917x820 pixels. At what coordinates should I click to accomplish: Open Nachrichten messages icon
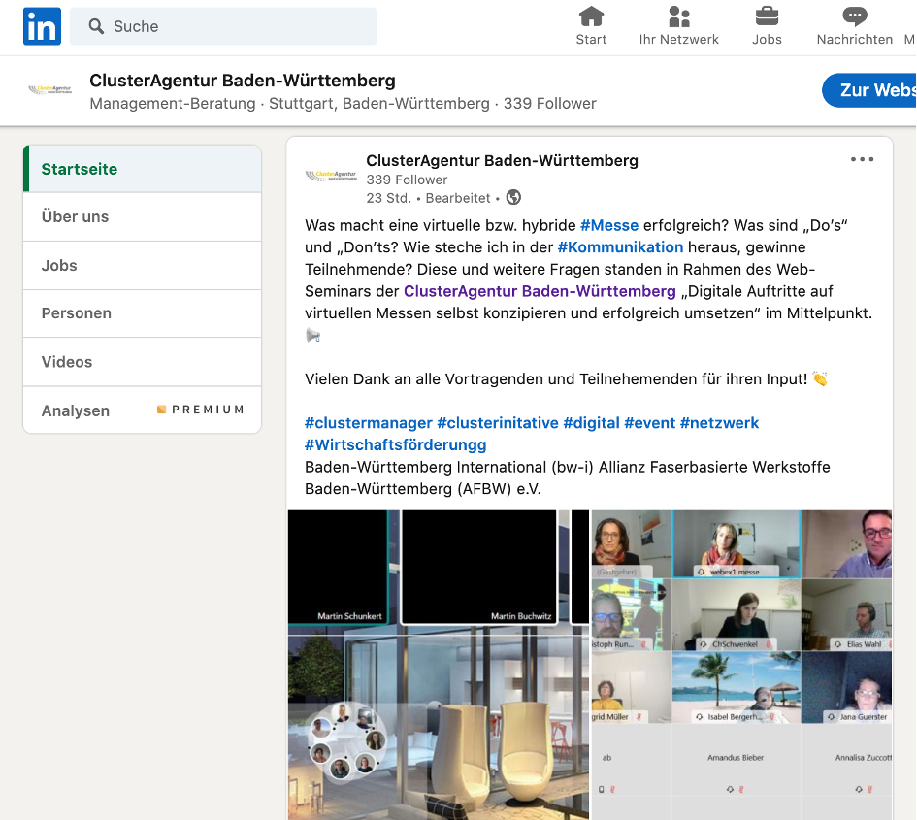coord(855,16)
